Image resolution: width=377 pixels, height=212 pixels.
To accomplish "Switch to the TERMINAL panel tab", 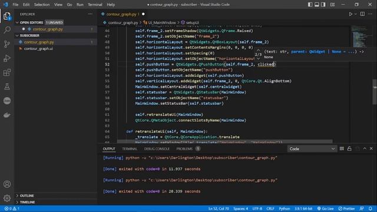I will click(x=130, y=149).
